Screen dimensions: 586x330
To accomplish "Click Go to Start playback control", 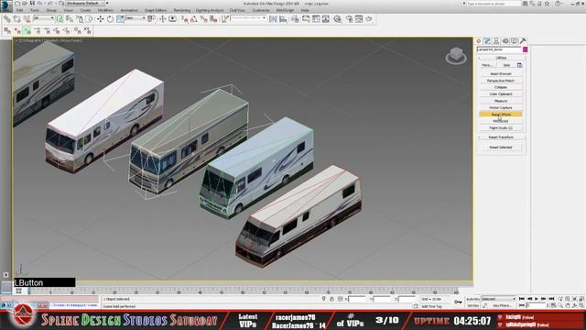I will click(522, 299).
